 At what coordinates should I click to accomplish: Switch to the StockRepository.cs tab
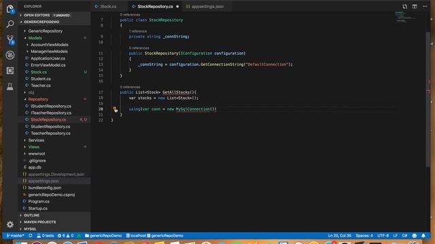click(155, 6)
